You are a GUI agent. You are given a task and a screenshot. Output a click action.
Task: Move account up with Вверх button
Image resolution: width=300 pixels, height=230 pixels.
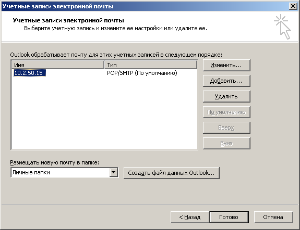click(226, 127)
